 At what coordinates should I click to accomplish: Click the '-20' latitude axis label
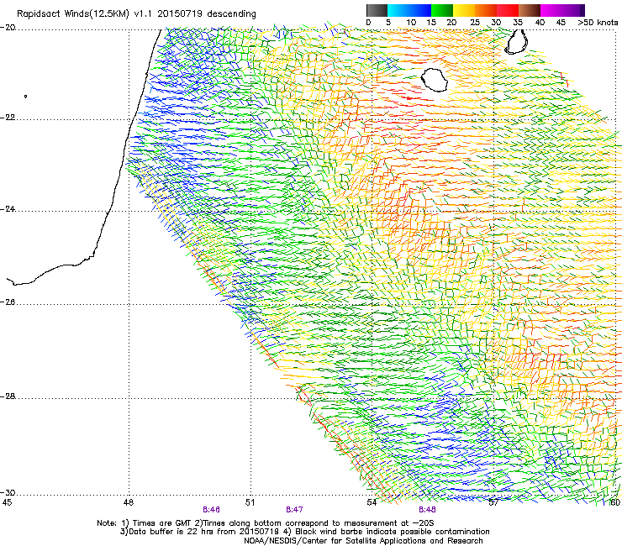(8, 28)
